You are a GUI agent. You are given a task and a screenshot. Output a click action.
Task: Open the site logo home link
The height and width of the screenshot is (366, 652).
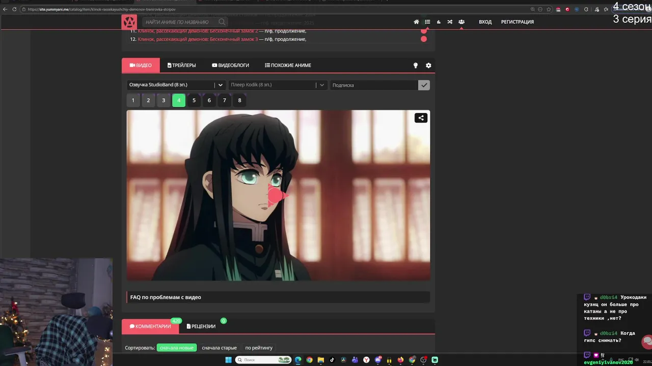point(129,22)
